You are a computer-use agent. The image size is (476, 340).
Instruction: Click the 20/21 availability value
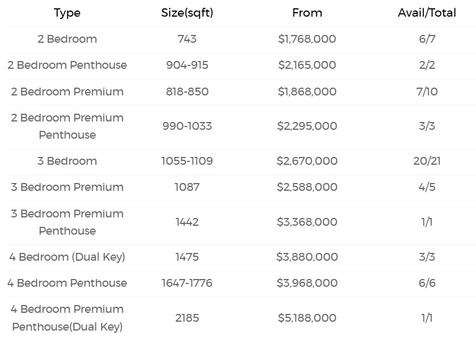click(x=427, y=161)
